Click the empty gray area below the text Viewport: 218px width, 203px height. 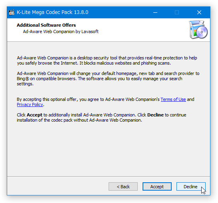click(x=109, y=149)
